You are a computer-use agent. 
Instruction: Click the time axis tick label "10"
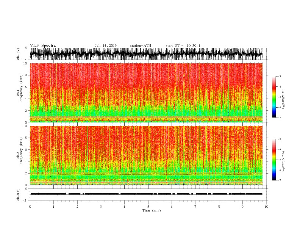pos(266,207)
